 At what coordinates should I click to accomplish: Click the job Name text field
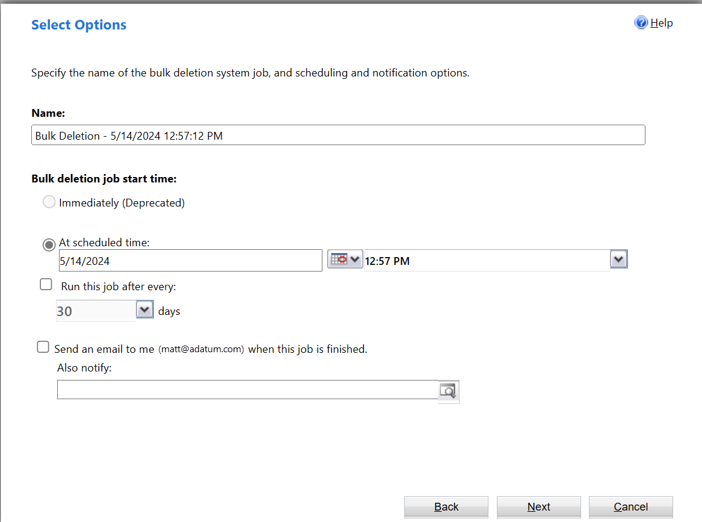click(x=338, y=135)
